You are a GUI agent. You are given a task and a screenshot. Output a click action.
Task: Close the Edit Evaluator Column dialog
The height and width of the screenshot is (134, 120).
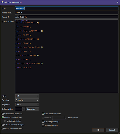(x=118, y=2)
